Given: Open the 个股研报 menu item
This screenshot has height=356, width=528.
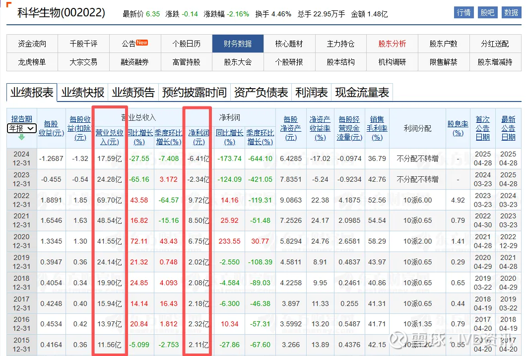Looking at the screenshot, I should click(x=289, y=62).
